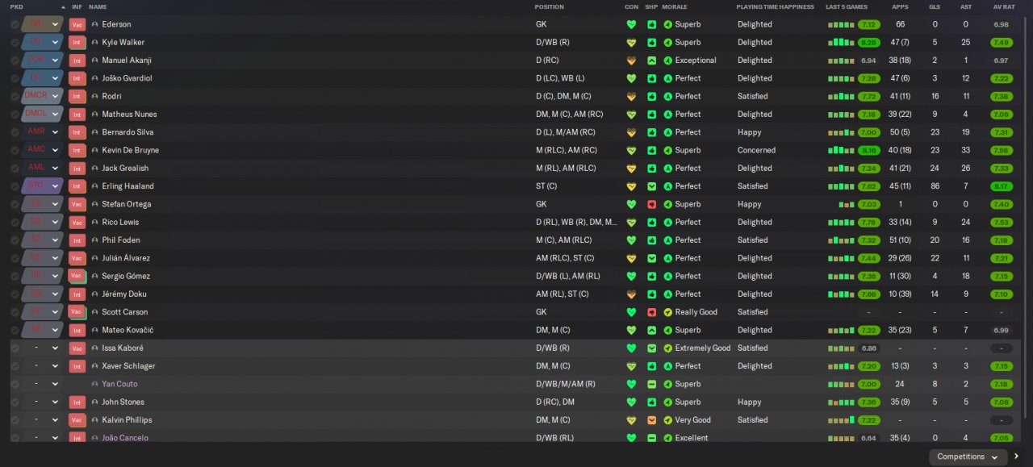
Task: Open Xaver Schlager's unpicked position dropdown
Action: coord(43,366)
